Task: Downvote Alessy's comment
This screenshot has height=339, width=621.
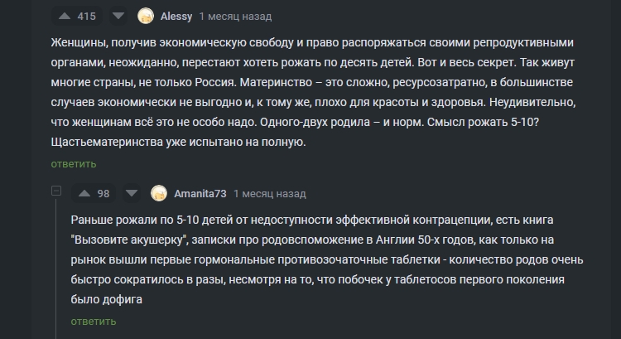Action: (118, 16)
